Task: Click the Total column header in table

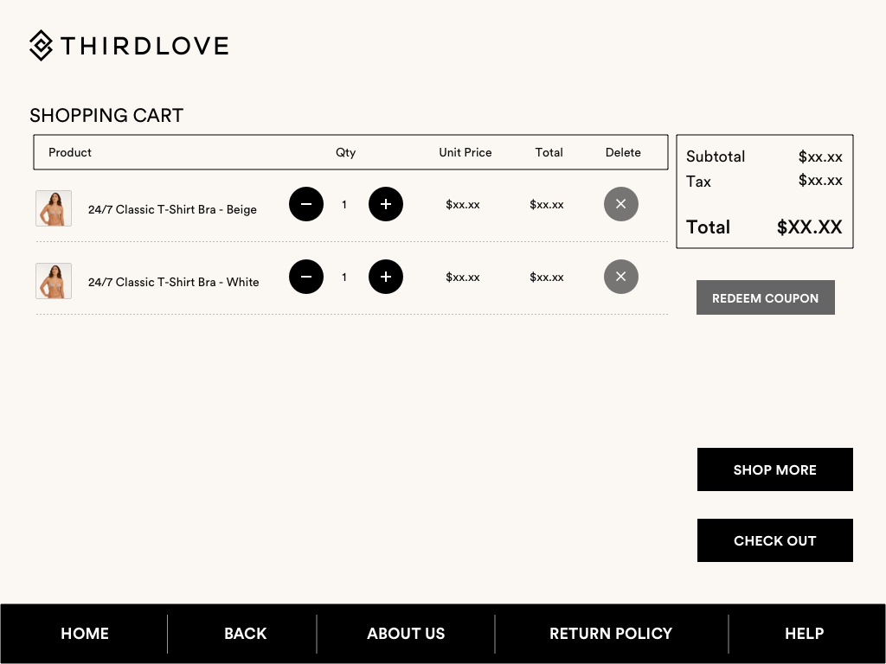Action: 549,152
